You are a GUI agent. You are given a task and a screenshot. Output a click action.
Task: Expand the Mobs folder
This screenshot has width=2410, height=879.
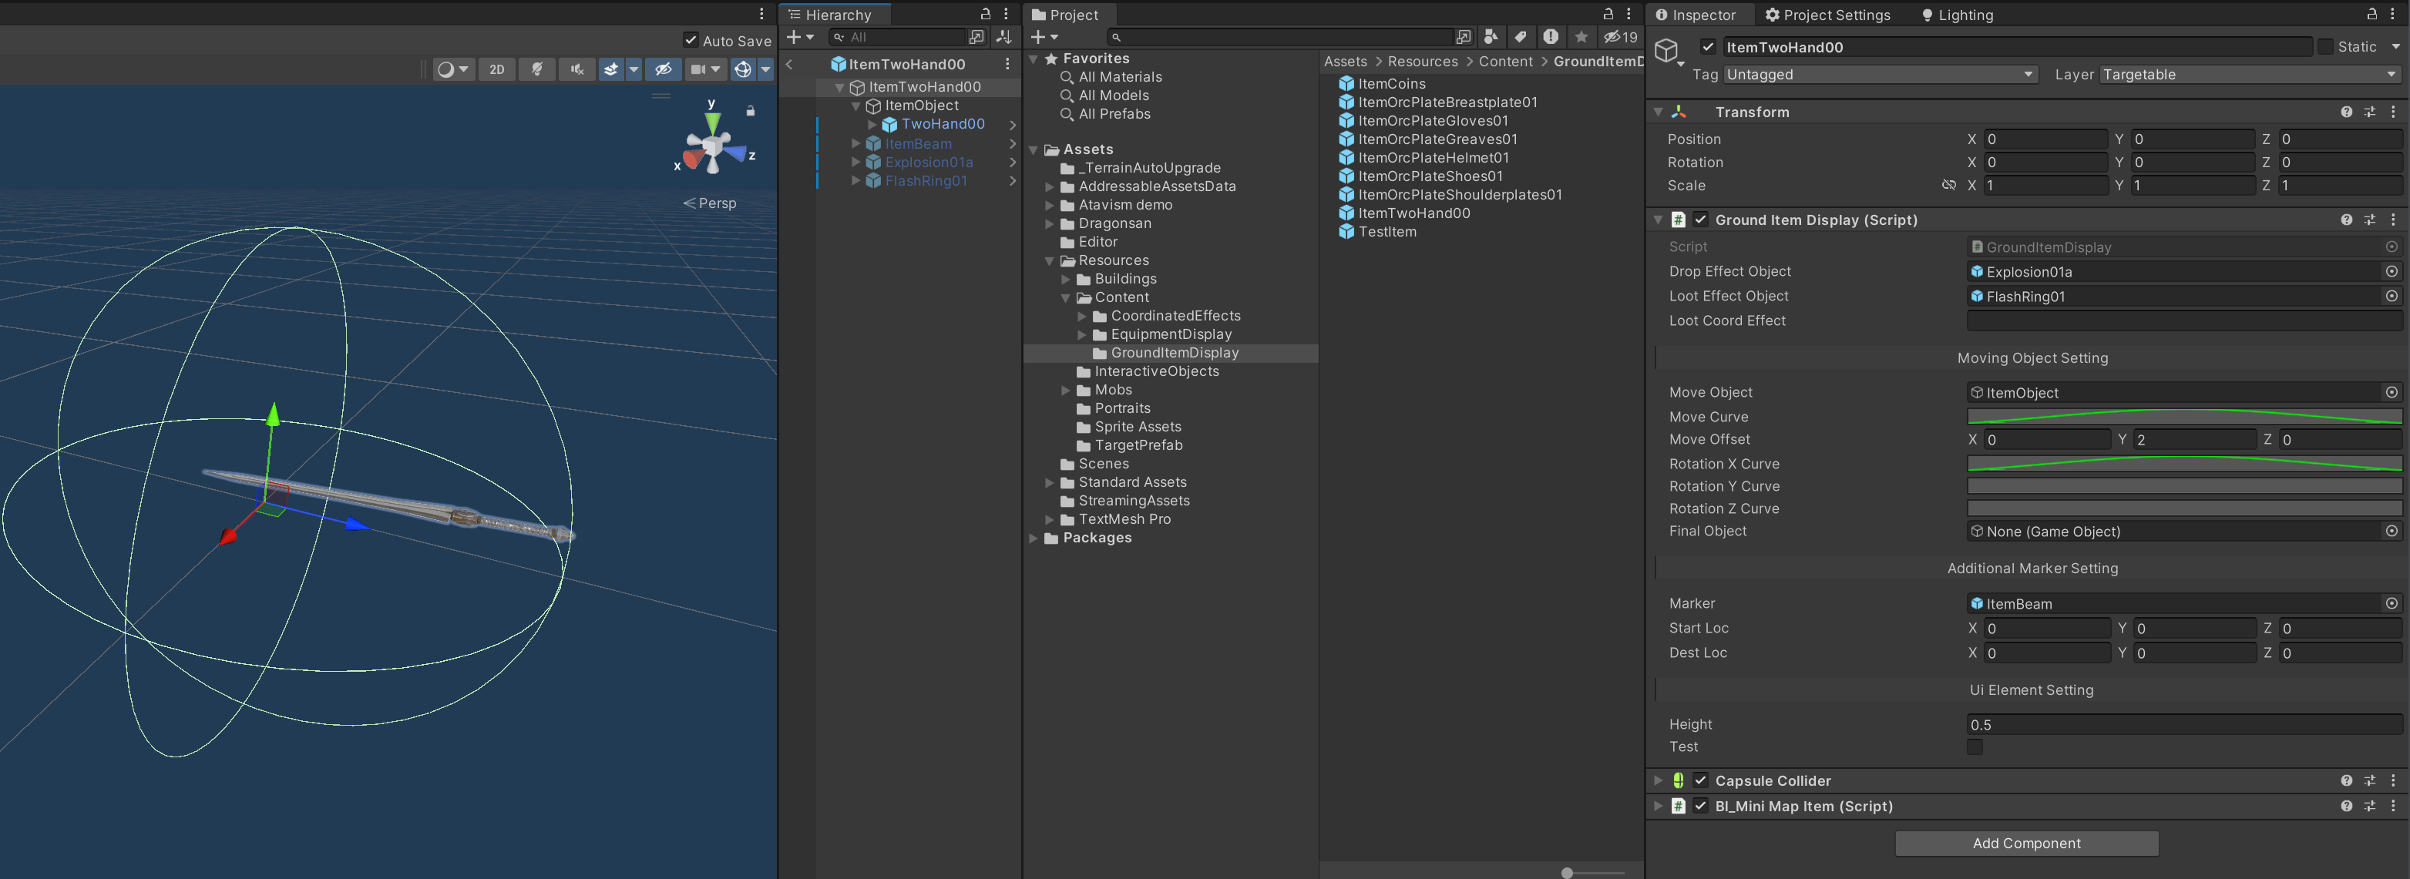(x=1066, y=390)
